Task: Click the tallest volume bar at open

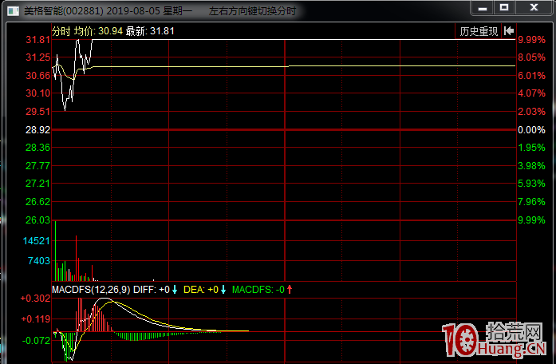Action: [x=77, y=255]
